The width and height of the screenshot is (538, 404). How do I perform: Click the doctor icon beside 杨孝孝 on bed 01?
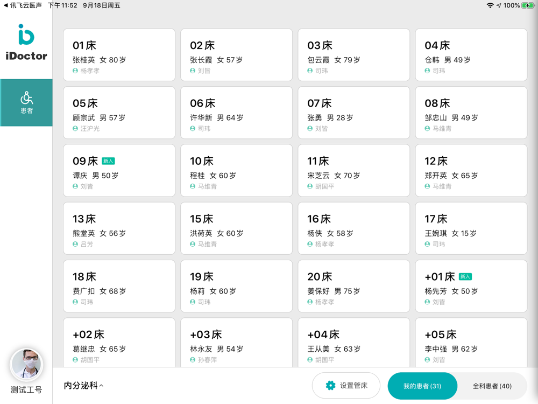coord(75,71)
